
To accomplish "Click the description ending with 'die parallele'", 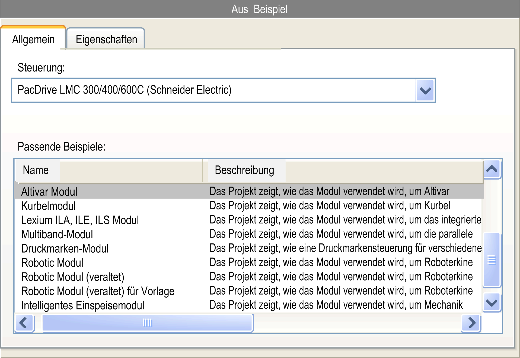I will [341, 234].
